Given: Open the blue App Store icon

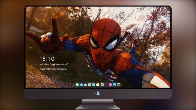Looking at the screenshot, I should (115, 85).
